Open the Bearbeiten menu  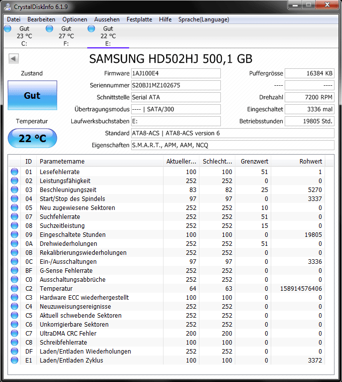click(x=41, y=19)
